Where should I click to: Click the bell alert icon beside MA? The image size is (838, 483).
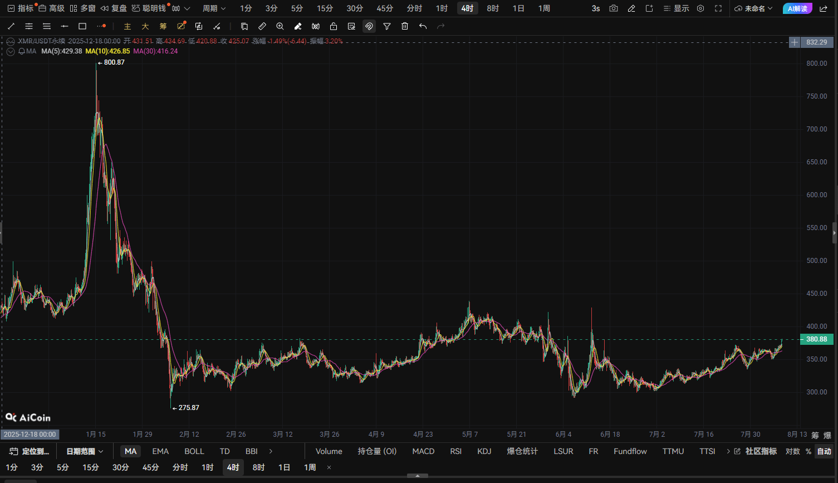[x=22, y=51]
